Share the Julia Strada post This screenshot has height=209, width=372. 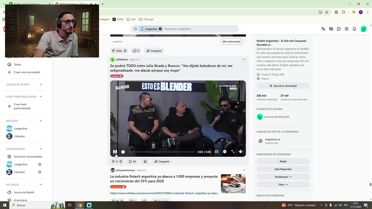click(162, 161)
